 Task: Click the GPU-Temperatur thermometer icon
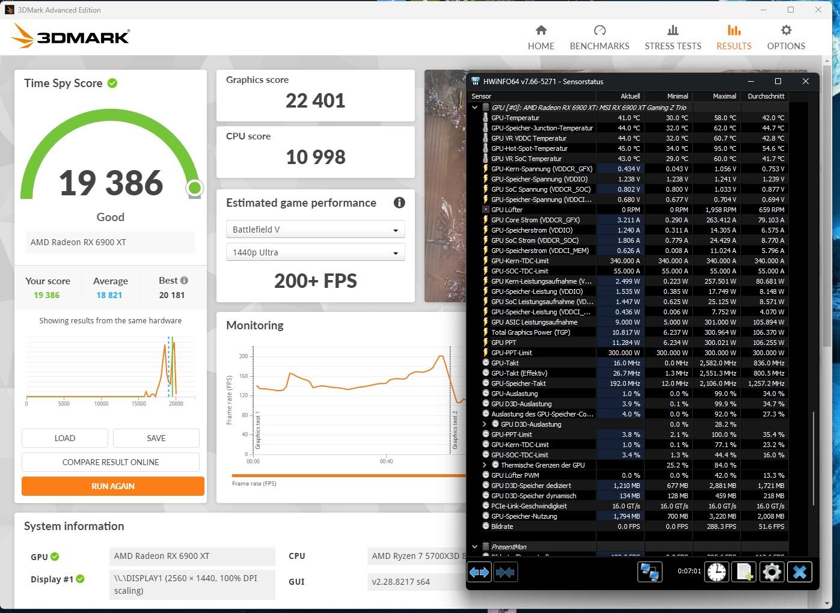(x=486, y=118)
